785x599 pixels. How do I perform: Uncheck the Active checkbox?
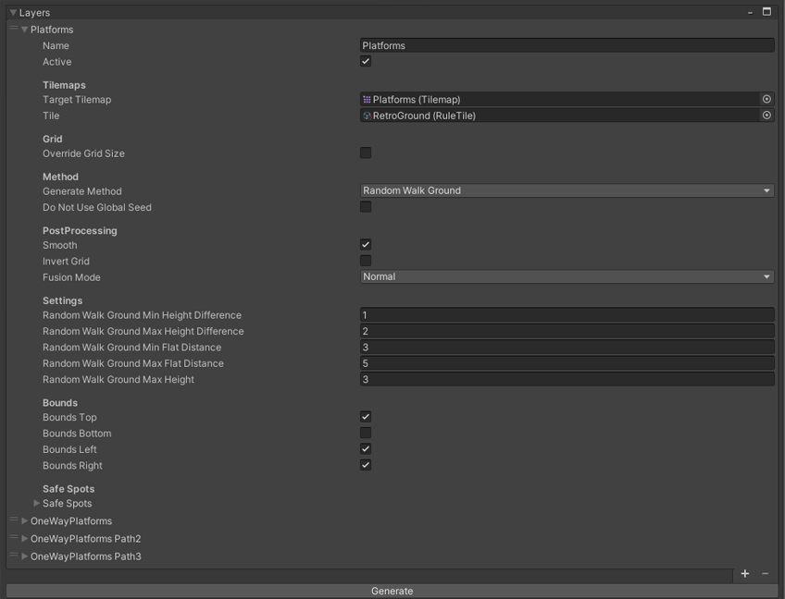click(366, 61)
